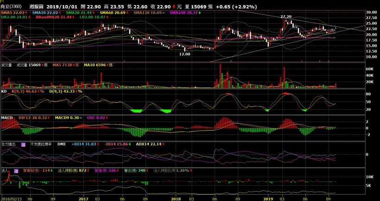Click the OSC 0.02 value
Image resolution: width=380 pixels, height=201 pixels.
(x=97, y=118)
